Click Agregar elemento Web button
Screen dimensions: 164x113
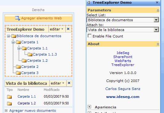(38, 18)
